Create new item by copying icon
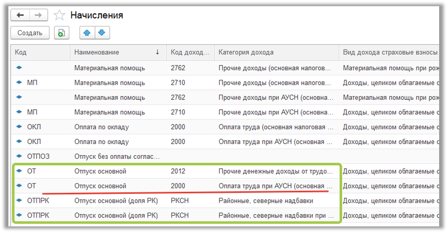Screen dimensions: 448x233 coord(62,33)
